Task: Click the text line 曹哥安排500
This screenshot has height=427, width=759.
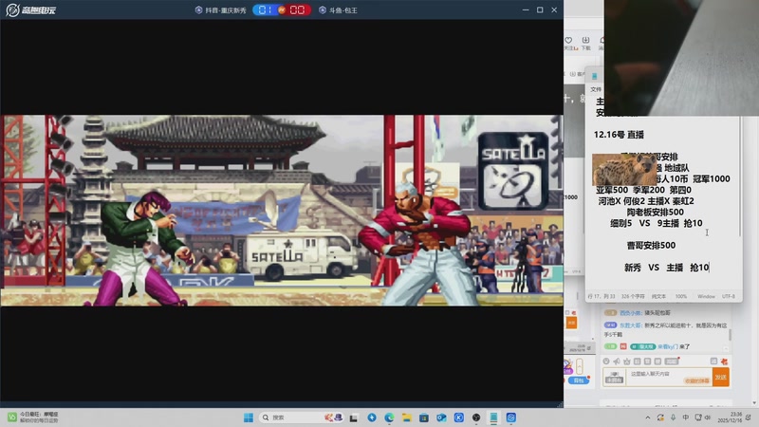Action: pos(651,246)
